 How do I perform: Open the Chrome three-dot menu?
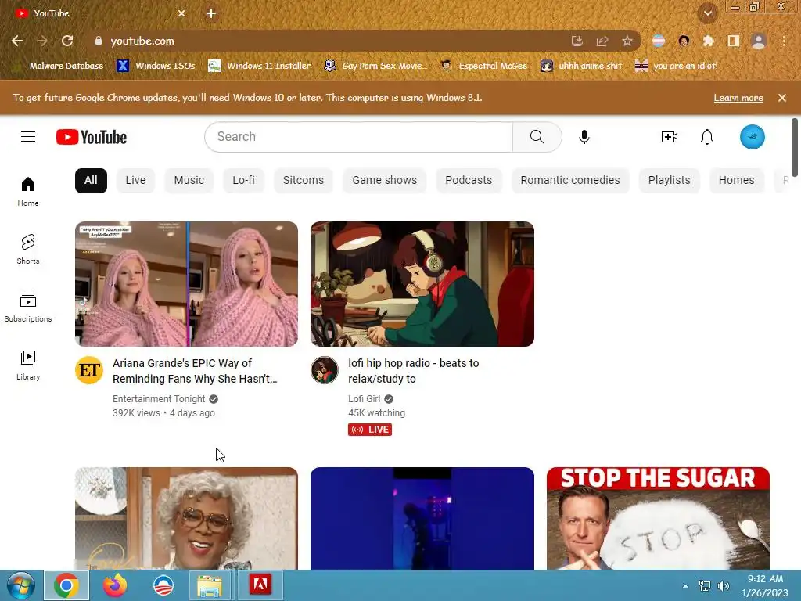[x=784, y=41]
